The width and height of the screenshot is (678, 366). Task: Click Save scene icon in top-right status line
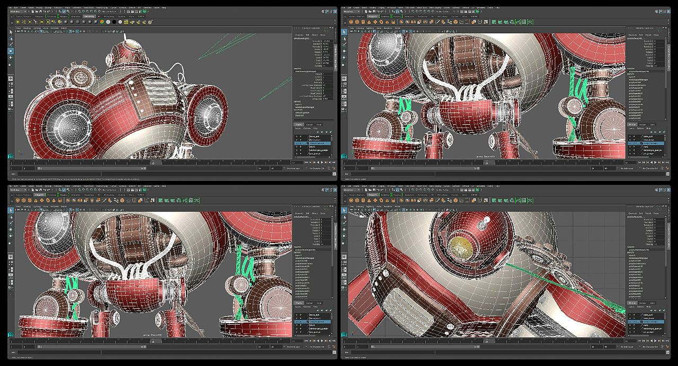click(x=374, y=11)
